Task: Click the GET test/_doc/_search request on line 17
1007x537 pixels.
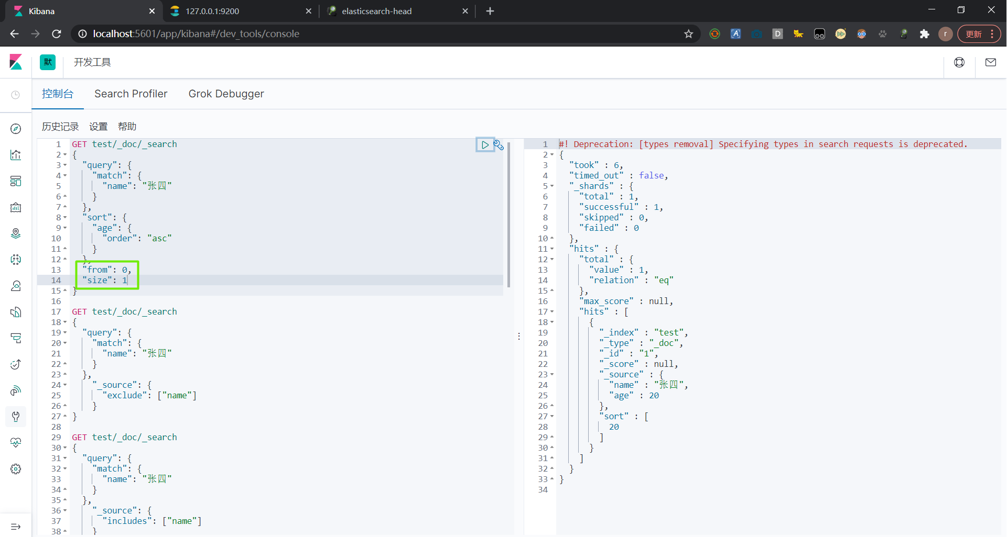Action: click(124, 311)
